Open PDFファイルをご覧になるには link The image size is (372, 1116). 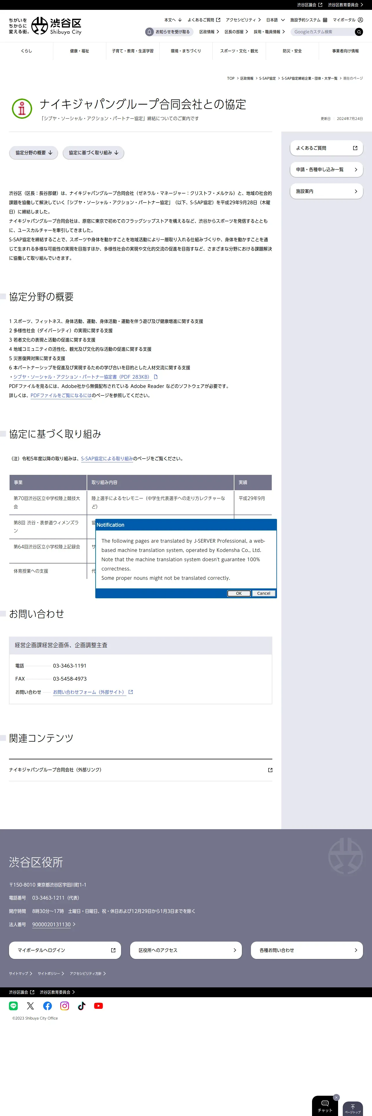click(x=61, y=395)
